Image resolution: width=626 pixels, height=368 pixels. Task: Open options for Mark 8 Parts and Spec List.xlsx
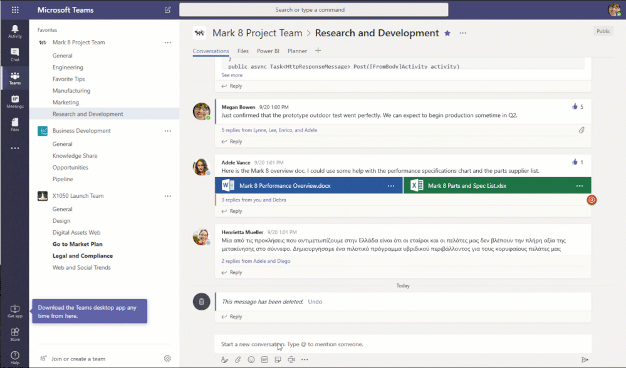click(579, 186)
